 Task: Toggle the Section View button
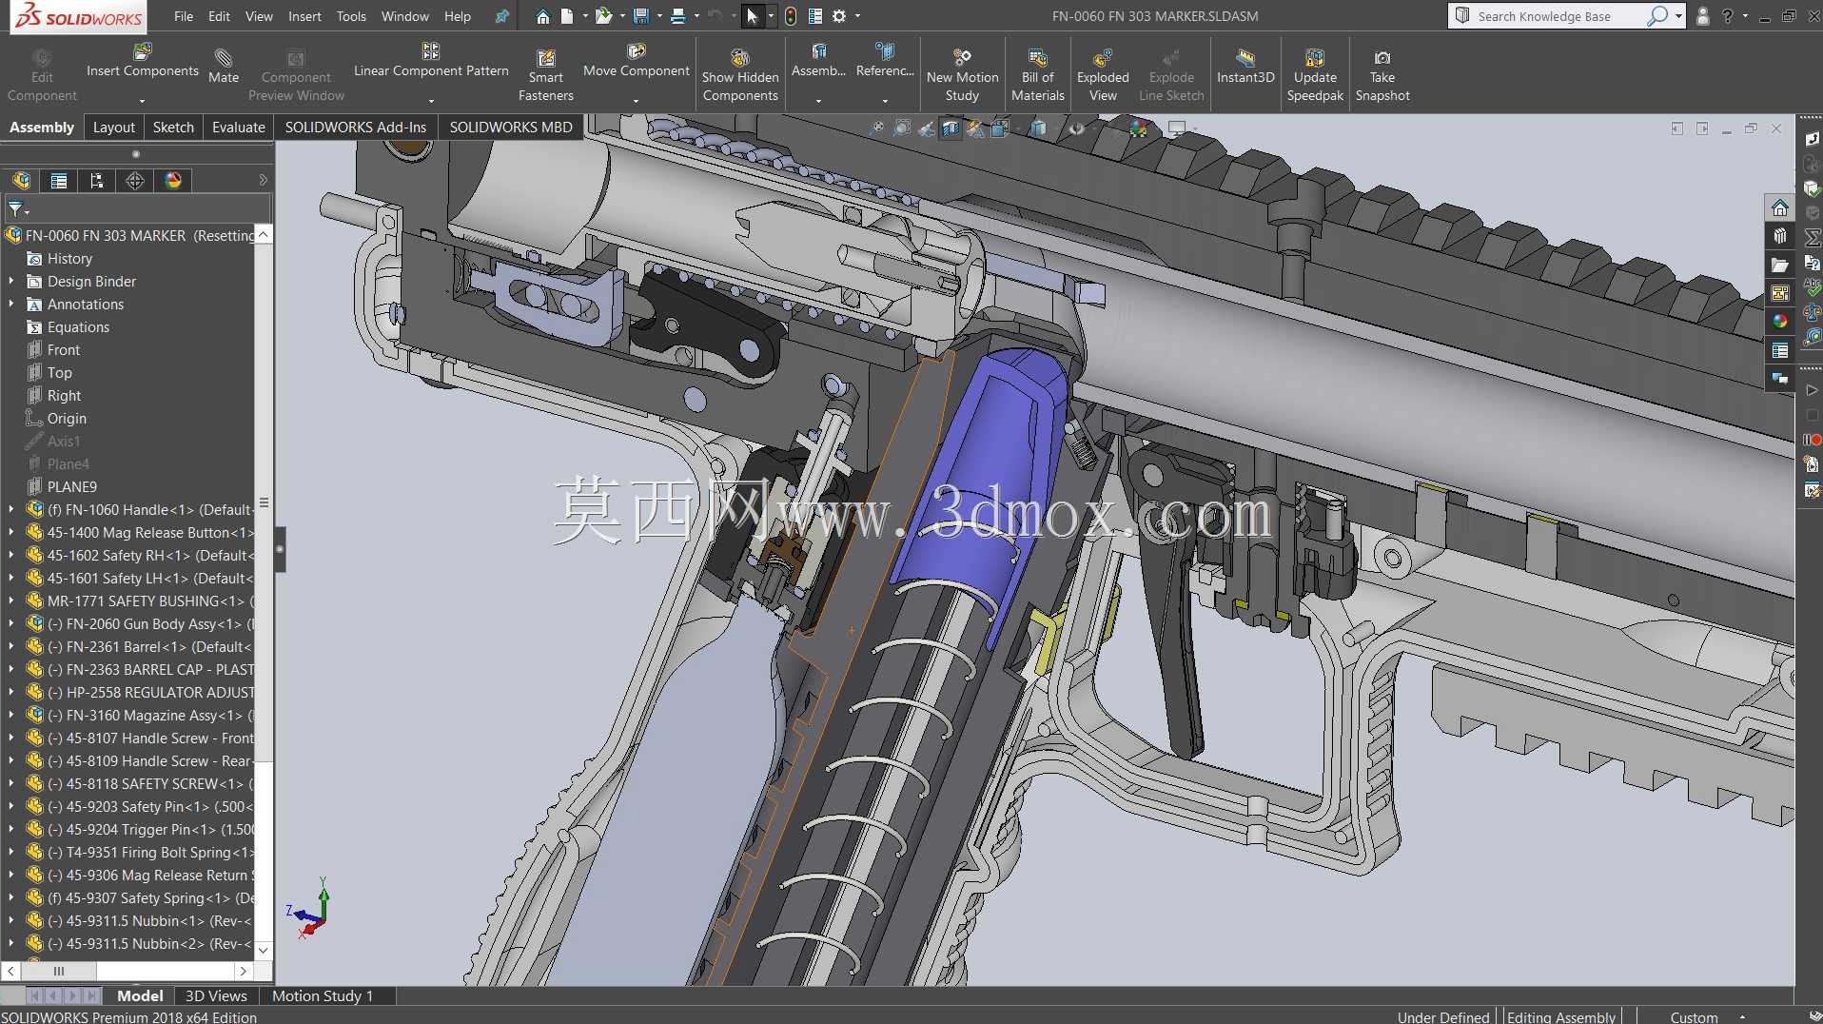[x=951, y=128]
